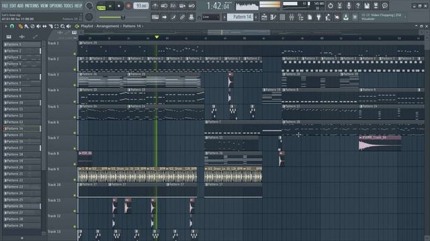Select the Slice tool in playlist
The image size is (430, 241).
click(x=50, y=26)
